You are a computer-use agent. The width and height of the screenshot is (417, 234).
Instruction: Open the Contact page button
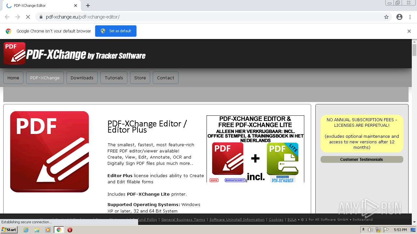(165, 78)
